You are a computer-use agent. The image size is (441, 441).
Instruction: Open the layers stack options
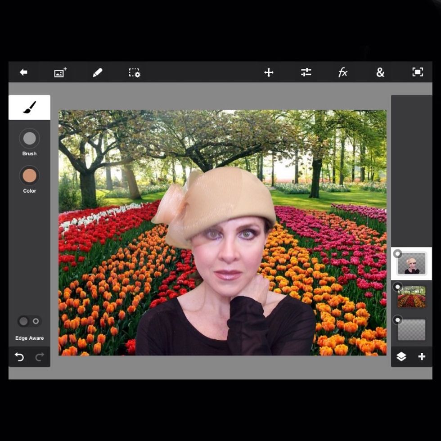click(401, 357)
